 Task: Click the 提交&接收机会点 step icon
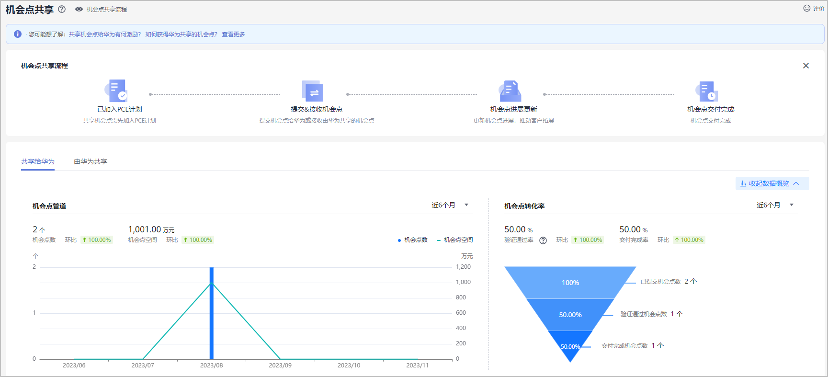(313, 91)
